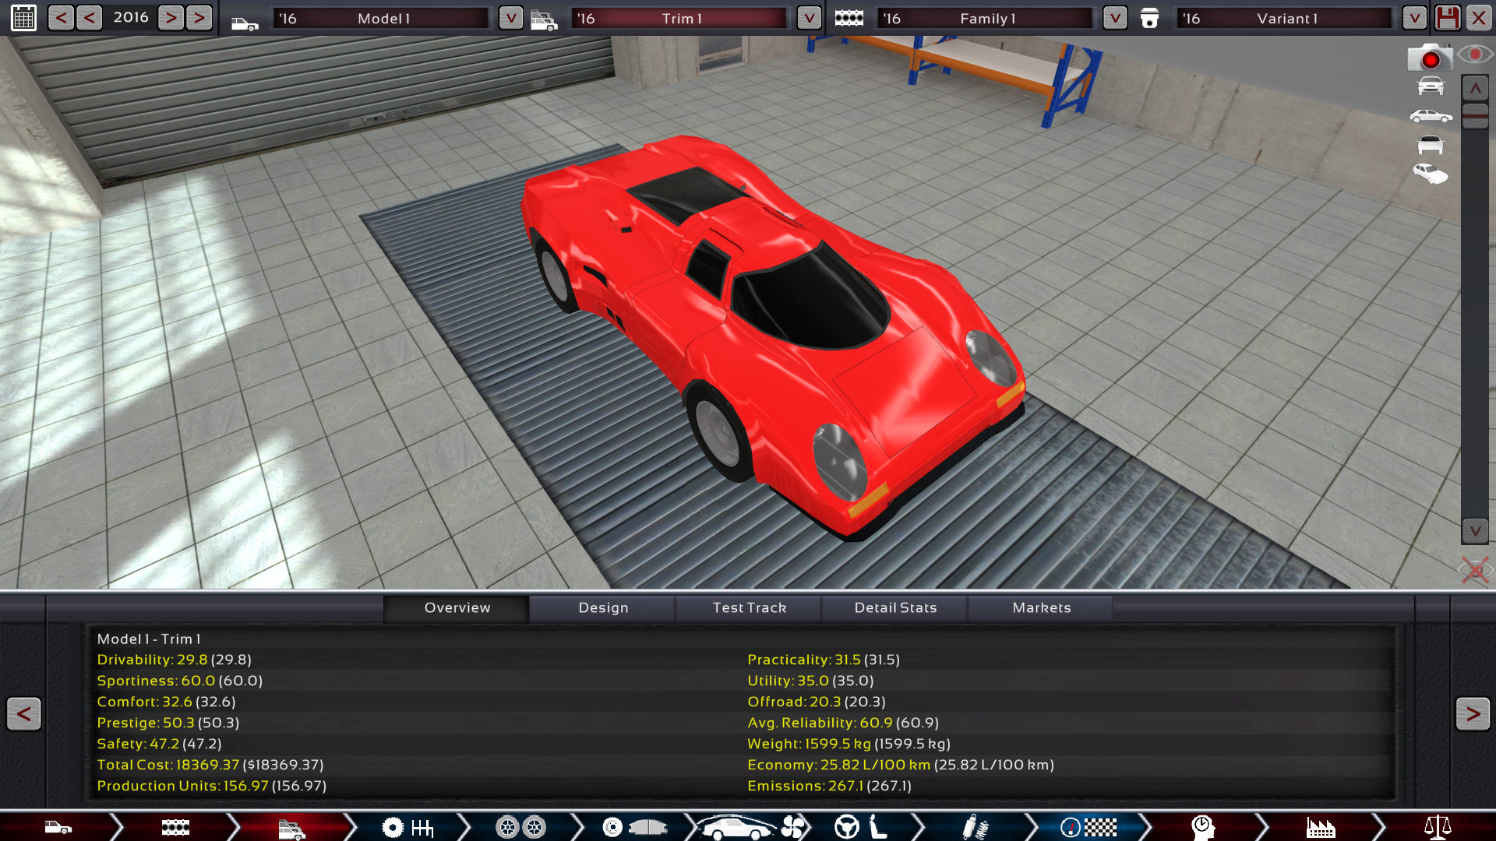Viewport: 1496px width, 841px height.
Task: Switch to side view of car
Action: pyautogui.click(x=1431, y=116)
